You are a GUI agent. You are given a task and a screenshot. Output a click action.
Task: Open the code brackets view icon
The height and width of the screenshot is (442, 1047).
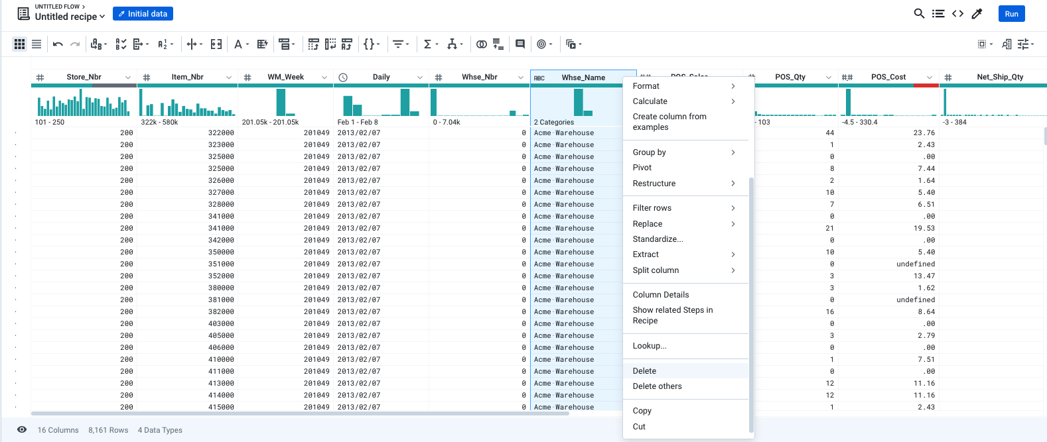[x=957, y=13]
